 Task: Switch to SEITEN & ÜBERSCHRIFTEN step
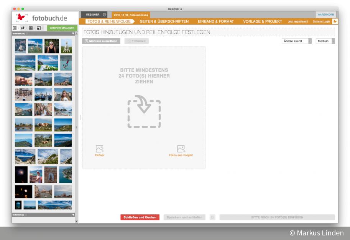164,21
